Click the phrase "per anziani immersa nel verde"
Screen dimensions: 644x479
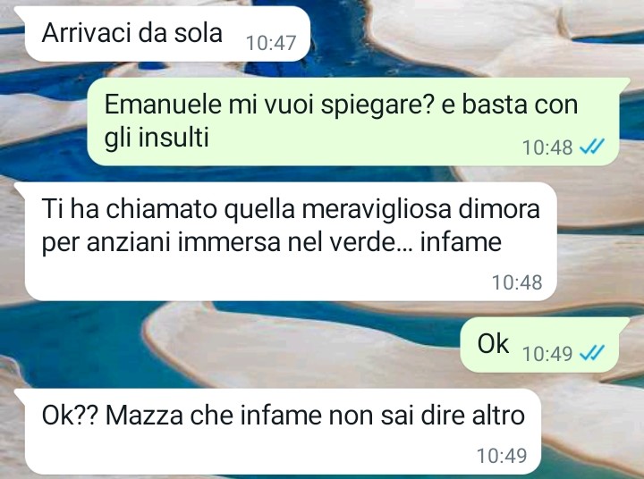(216, 242)
